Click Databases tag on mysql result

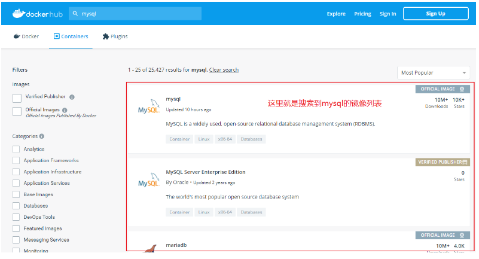(251, 139)
